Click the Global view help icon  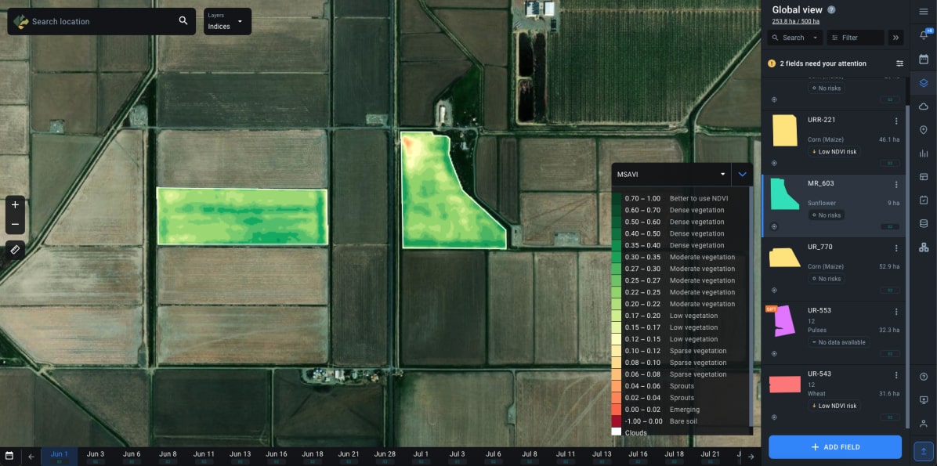831,10
